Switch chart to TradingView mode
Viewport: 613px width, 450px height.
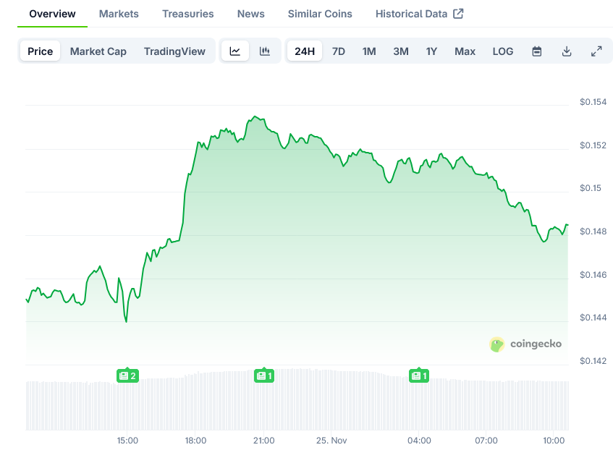click(174, 51)
